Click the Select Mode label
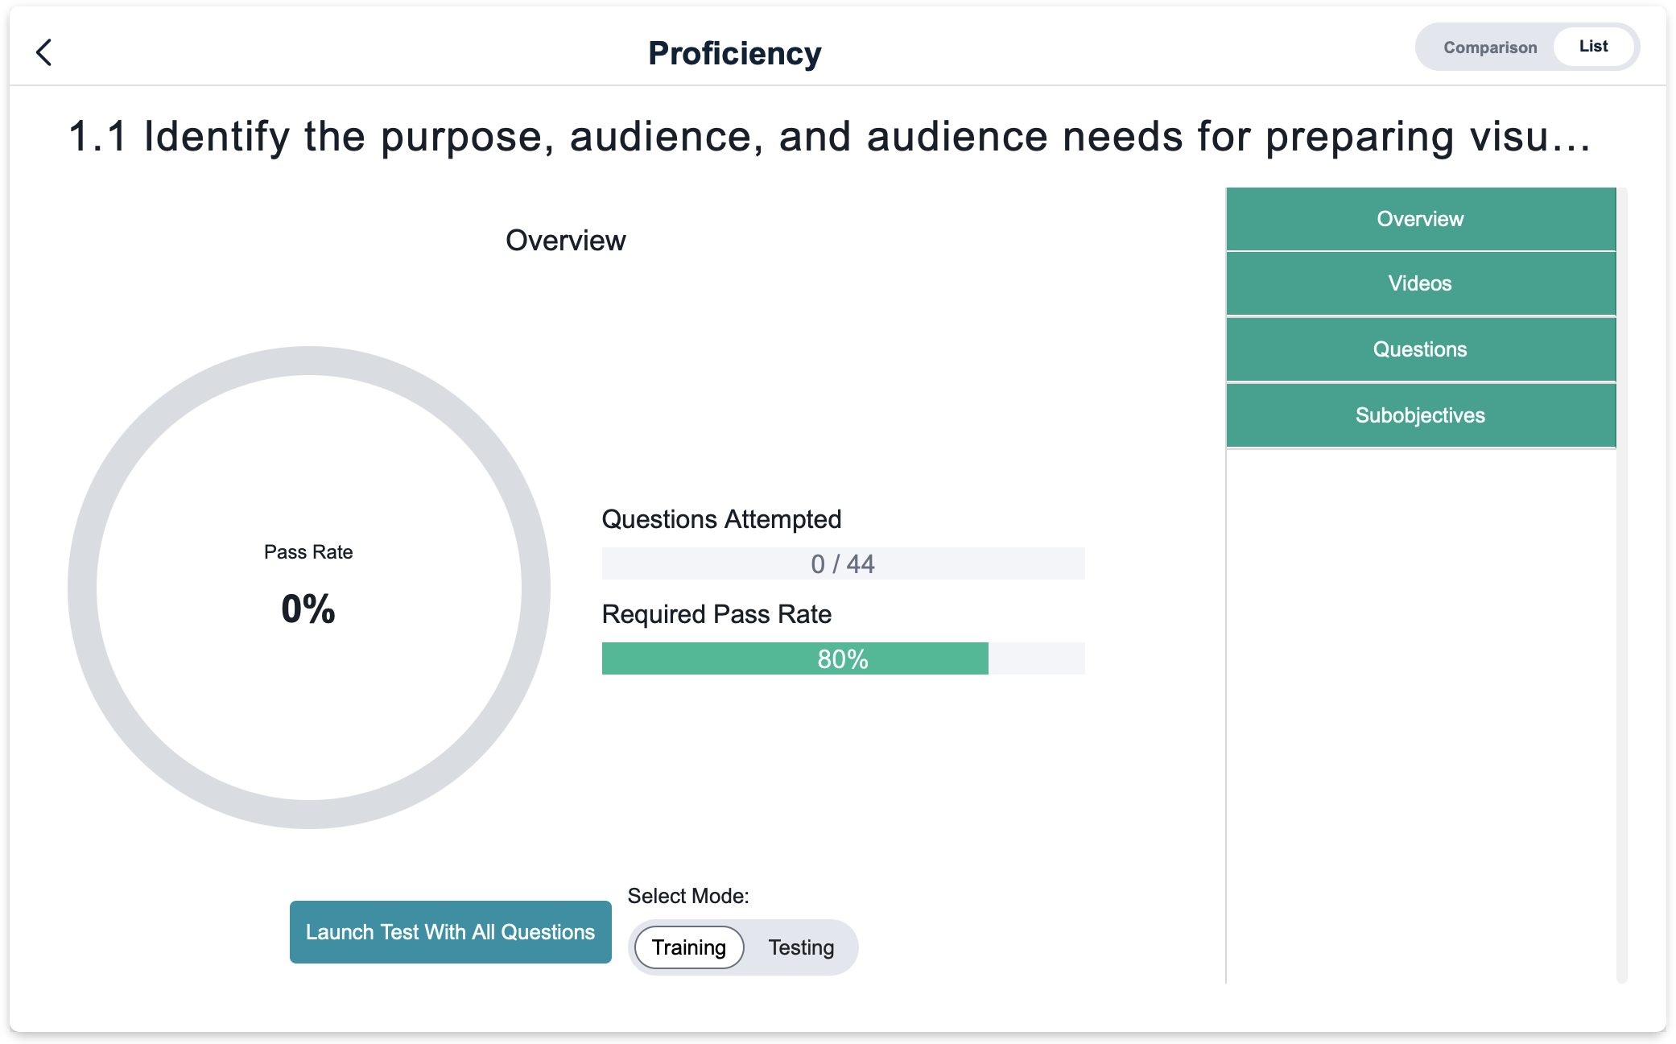1676x1044 pixels. 688,896
